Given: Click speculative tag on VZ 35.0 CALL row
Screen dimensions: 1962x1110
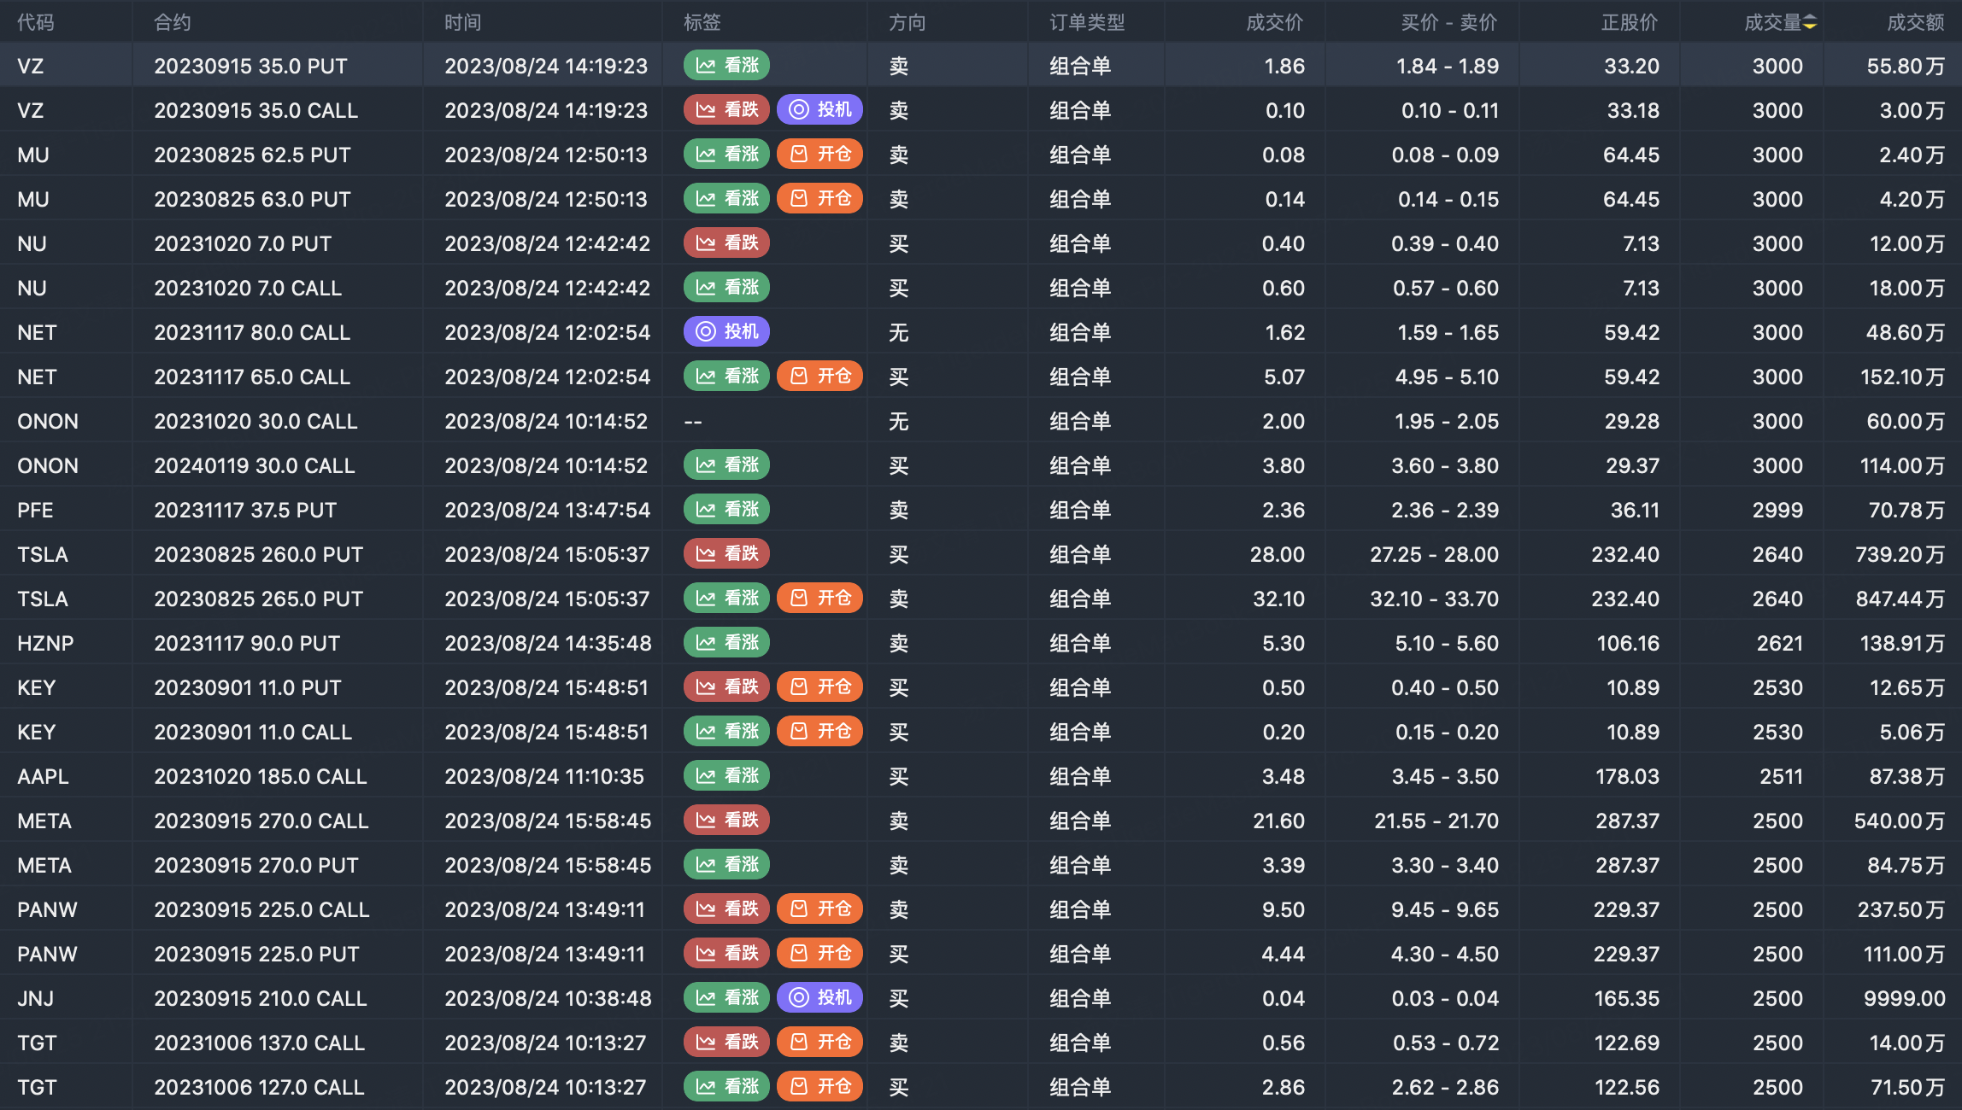Looking at the screenshot, I should [819, 110].
